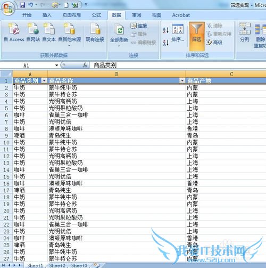The image size is (266, 268).
Task: Click 编辑链接 edit links
Action: coord(143,43)
